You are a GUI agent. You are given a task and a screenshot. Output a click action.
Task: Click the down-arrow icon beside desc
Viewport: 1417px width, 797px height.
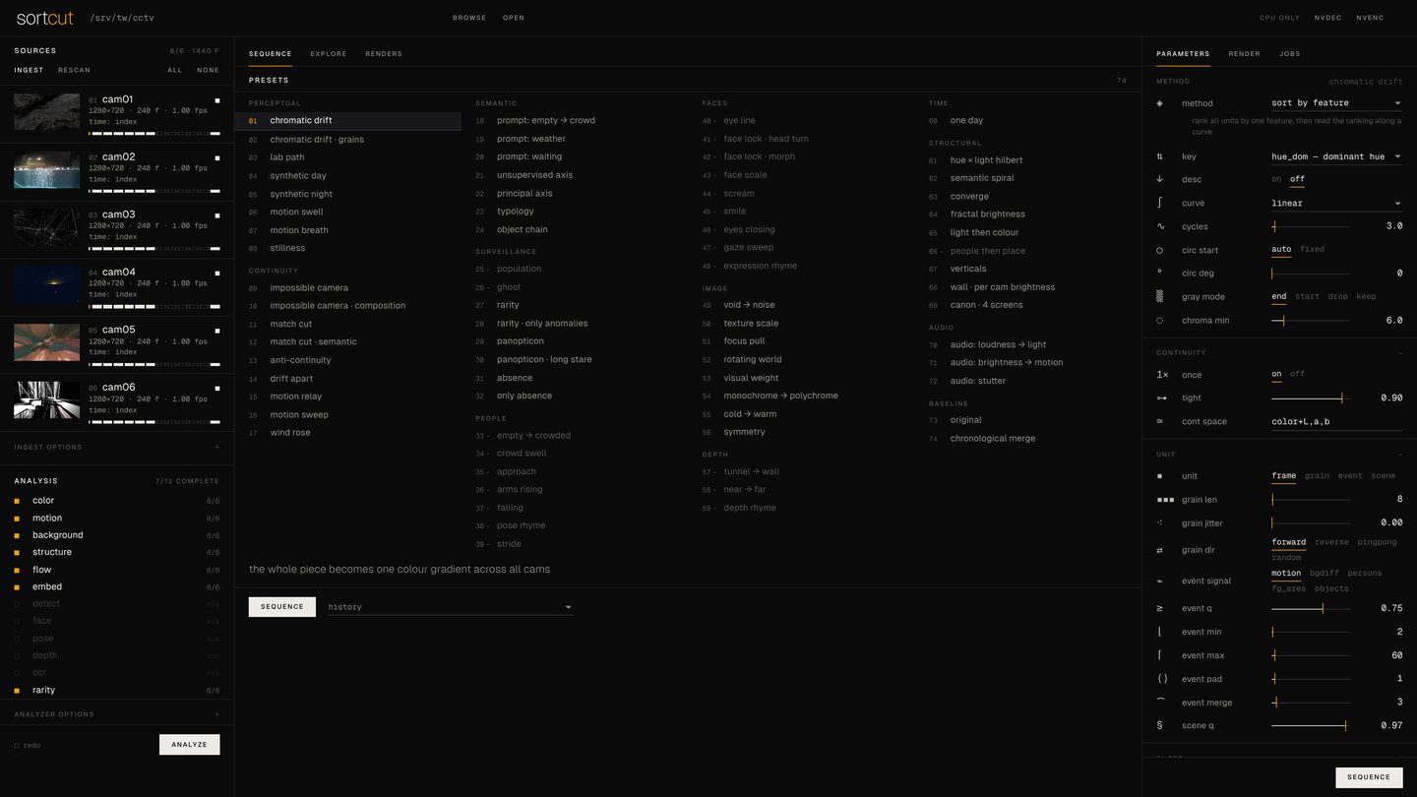click(x=1159, y=179)
